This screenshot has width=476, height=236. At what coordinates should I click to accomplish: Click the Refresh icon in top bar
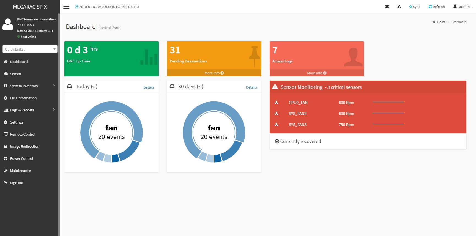430,7
